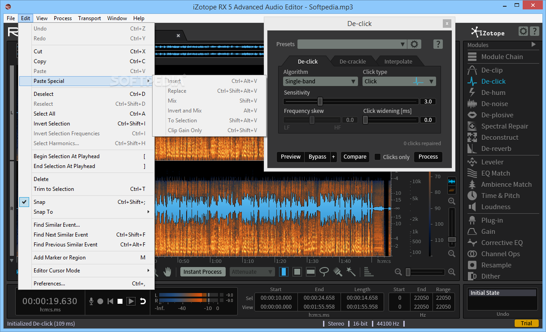Open the main settings gear icon
Screen dimensions: 546x332
click(x=523, y=31)
